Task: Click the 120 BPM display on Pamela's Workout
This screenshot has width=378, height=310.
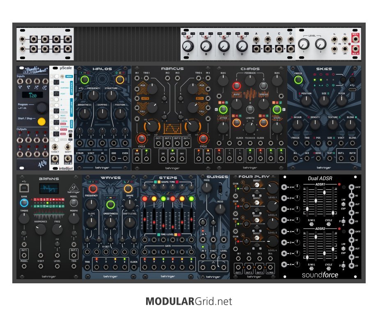Action: 32,95
